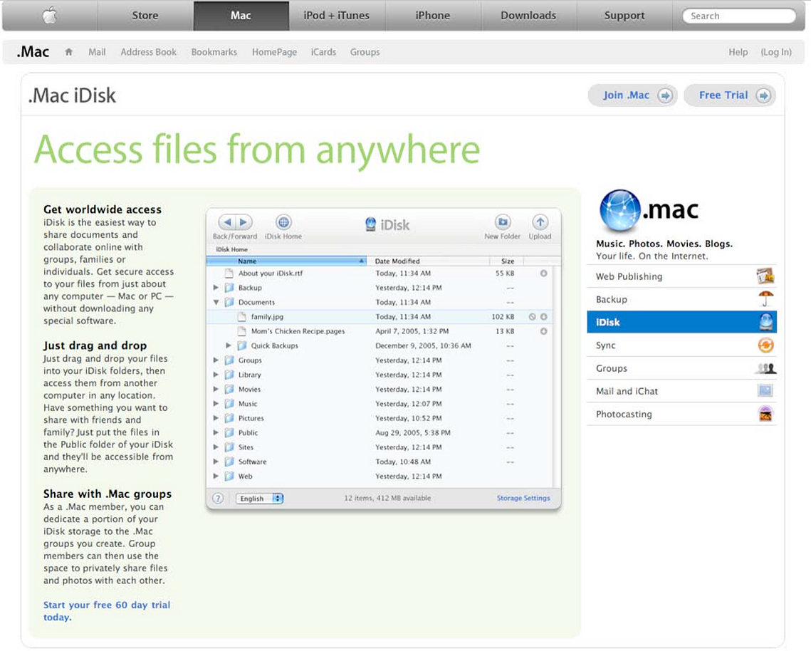Open the Downloads tab
The width and height of the screenshot is (811, 651).
pos(528,16)
